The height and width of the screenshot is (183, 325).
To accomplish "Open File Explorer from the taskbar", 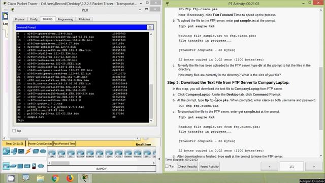I will tap(41, 178).
